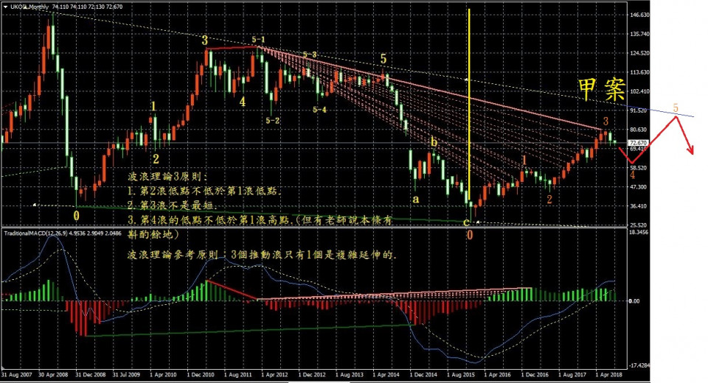Open the chart menu arrow beside UKOIL

[x=5, y=7]
